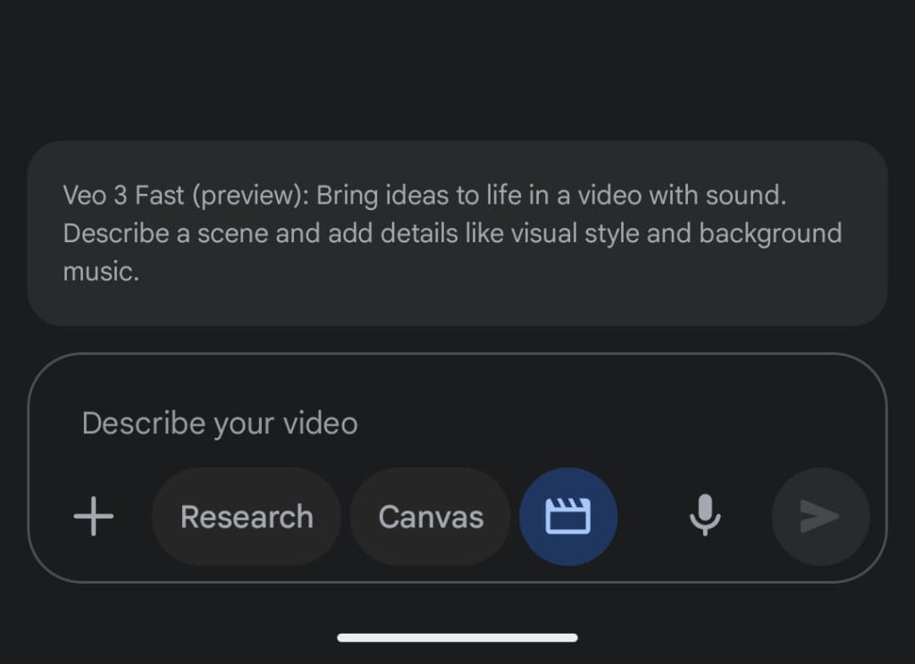Dismiss the Veo 3 Fast description message

[x=457, y=232]
